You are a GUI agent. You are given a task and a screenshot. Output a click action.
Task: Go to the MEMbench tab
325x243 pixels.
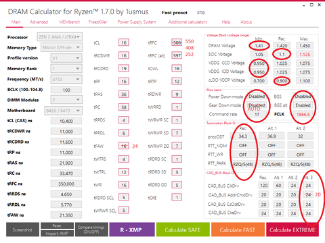[x=70, y=22]
